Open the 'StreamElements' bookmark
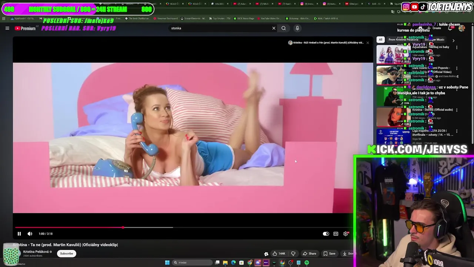The image size is (474, 267). coord(193,18)
